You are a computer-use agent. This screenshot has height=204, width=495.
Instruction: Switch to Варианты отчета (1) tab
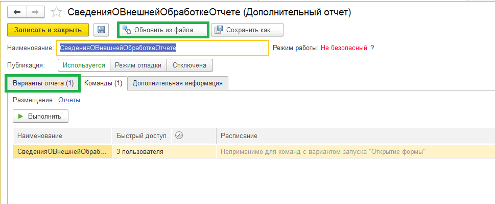click(43, 83)
